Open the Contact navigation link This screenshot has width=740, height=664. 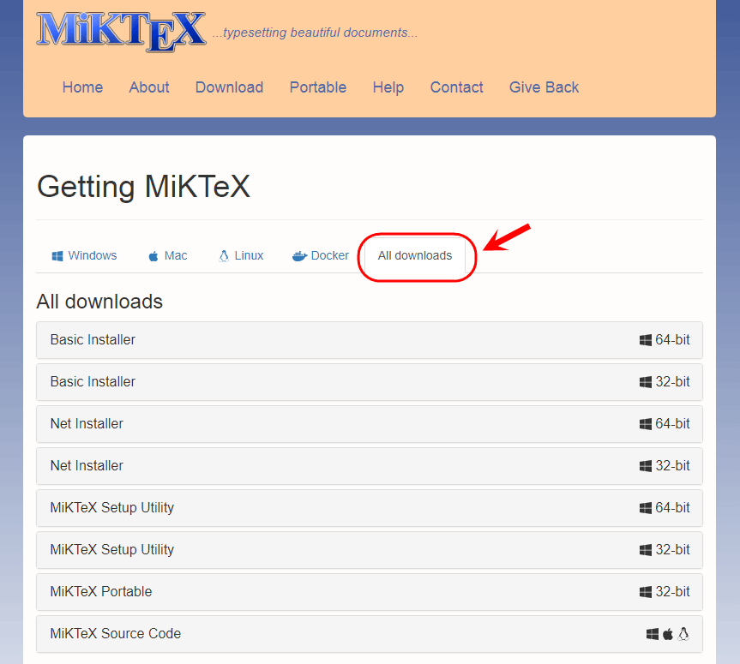tap(457, 87)
